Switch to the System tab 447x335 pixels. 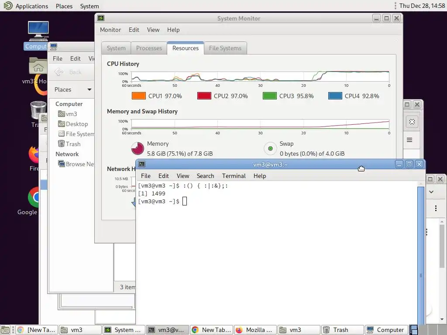coord(116,48)
